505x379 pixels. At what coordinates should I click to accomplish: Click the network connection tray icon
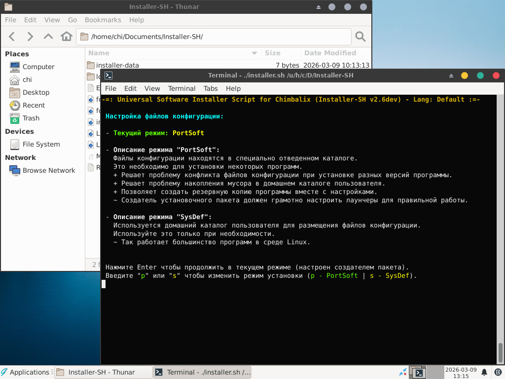tap(403, 372)
